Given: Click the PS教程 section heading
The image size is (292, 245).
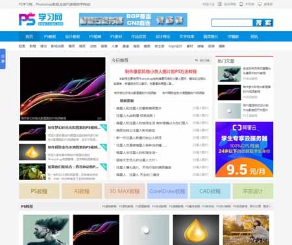Looking at the screenshot, I should point(27,206).
